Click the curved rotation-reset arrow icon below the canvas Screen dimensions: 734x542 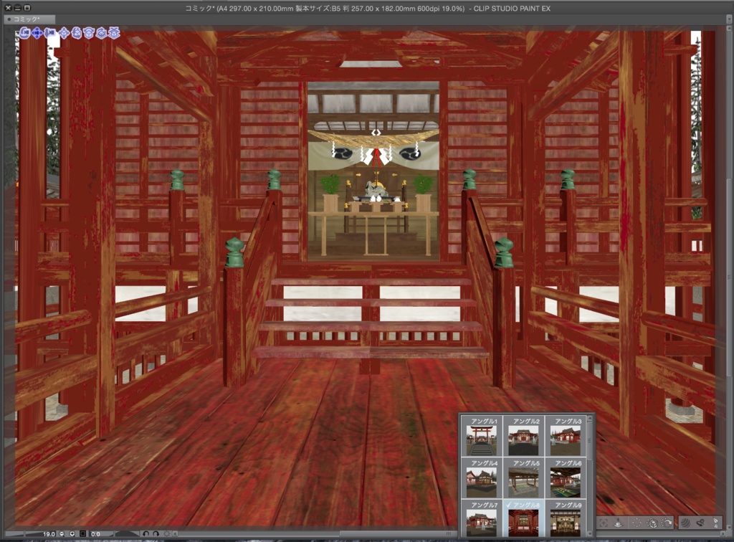667,523
